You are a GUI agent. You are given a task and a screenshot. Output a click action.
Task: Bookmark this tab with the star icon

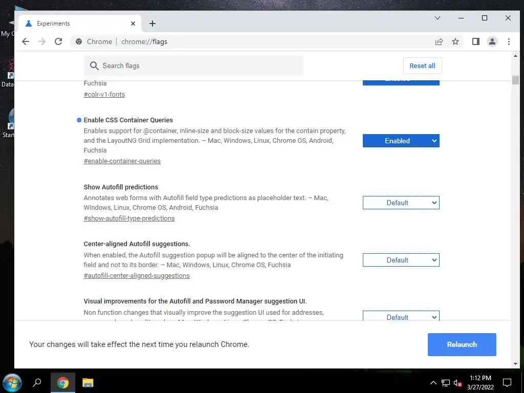click(x=455, y=41)
